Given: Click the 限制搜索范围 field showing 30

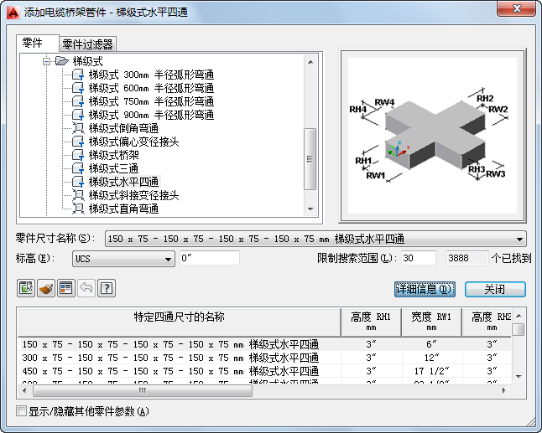Looking at the screenshot, I should click(419, 258).
